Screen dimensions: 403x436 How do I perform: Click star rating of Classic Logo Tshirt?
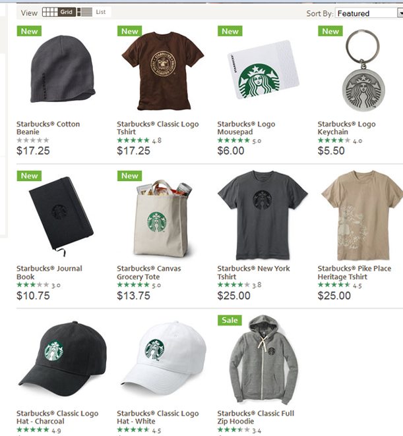tap(133, 140)
